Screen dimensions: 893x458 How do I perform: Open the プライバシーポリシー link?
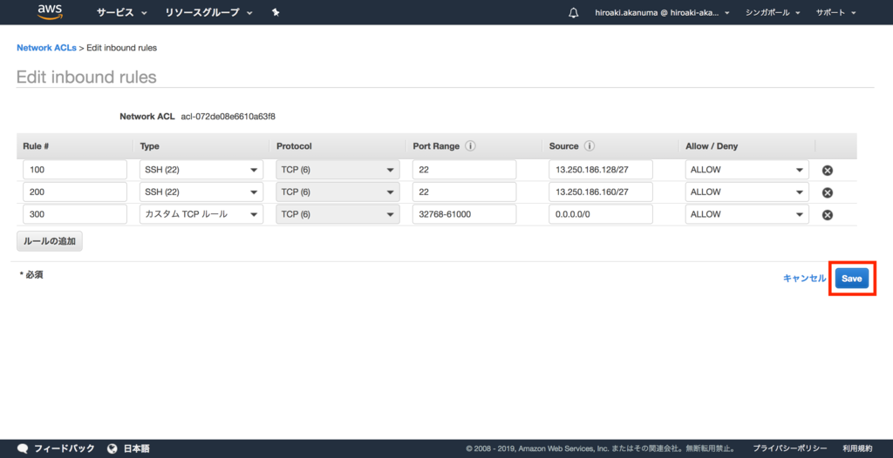(790, 448)
